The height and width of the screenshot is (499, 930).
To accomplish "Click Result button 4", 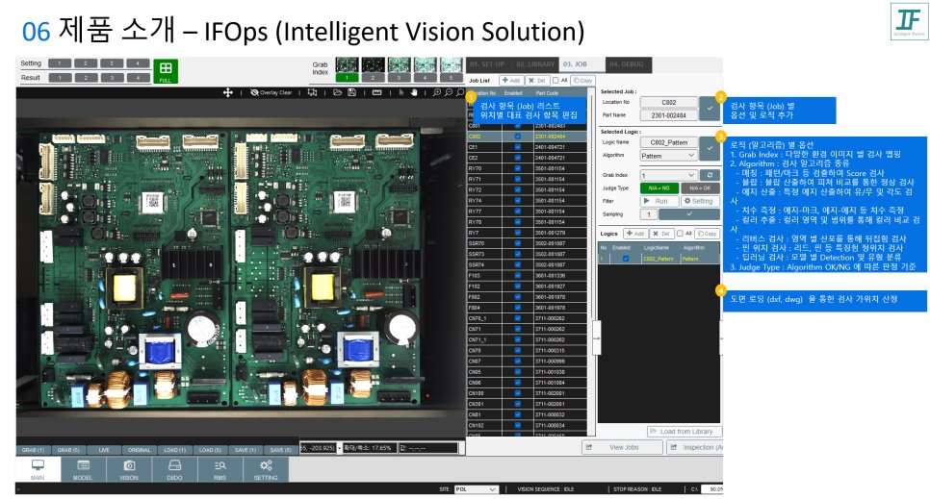I will 139,78.
